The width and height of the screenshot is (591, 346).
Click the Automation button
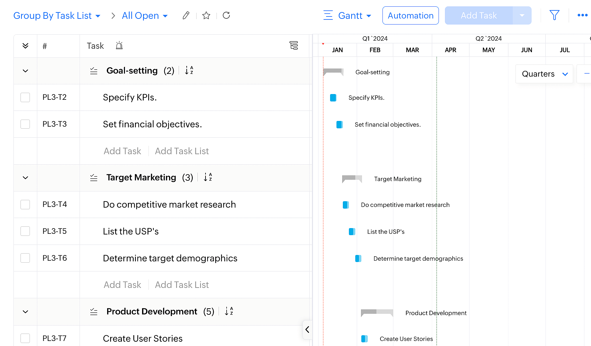click(x=410, y=16)
